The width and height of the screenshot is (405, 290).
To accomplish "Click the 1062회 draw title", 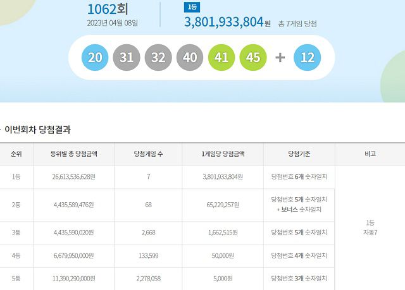I will [108, 9].
